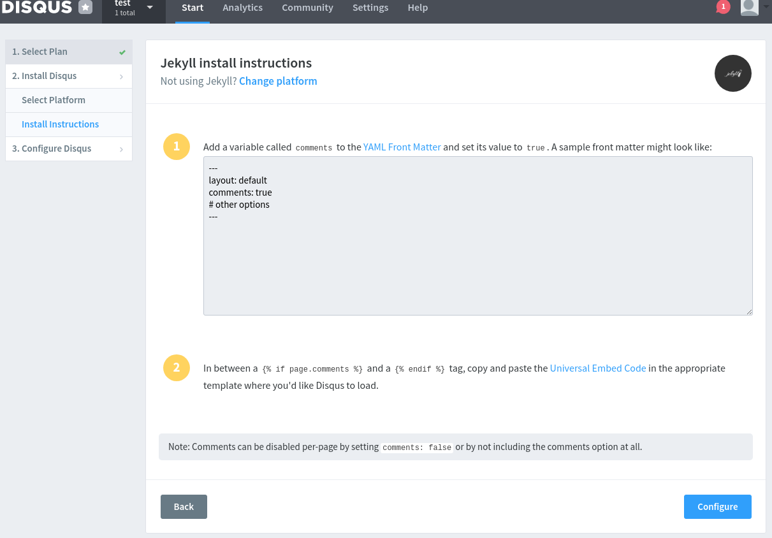The width and height of the screenshot is (772, 538).
Task: Open dropdown arrow next to avatar
Action: coord(766,7)
